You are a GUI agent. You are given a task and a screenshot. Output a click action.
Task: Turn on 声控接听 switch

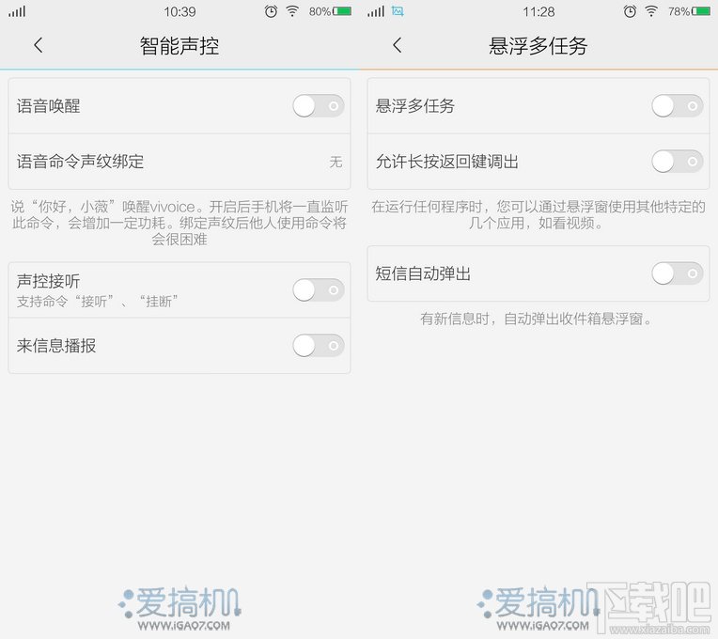click(319, 289)
